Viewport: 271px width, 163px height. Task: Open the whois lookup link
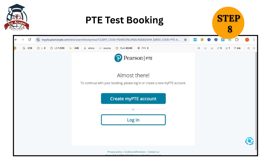89,48
